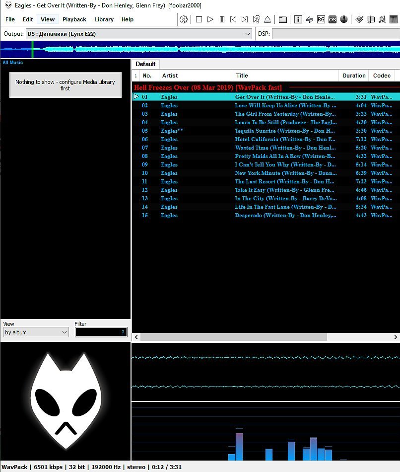Image resolution: width=400 pixels, height=472 pixels.
Task: Click the eject/open icon
Action: click(267, 19)
